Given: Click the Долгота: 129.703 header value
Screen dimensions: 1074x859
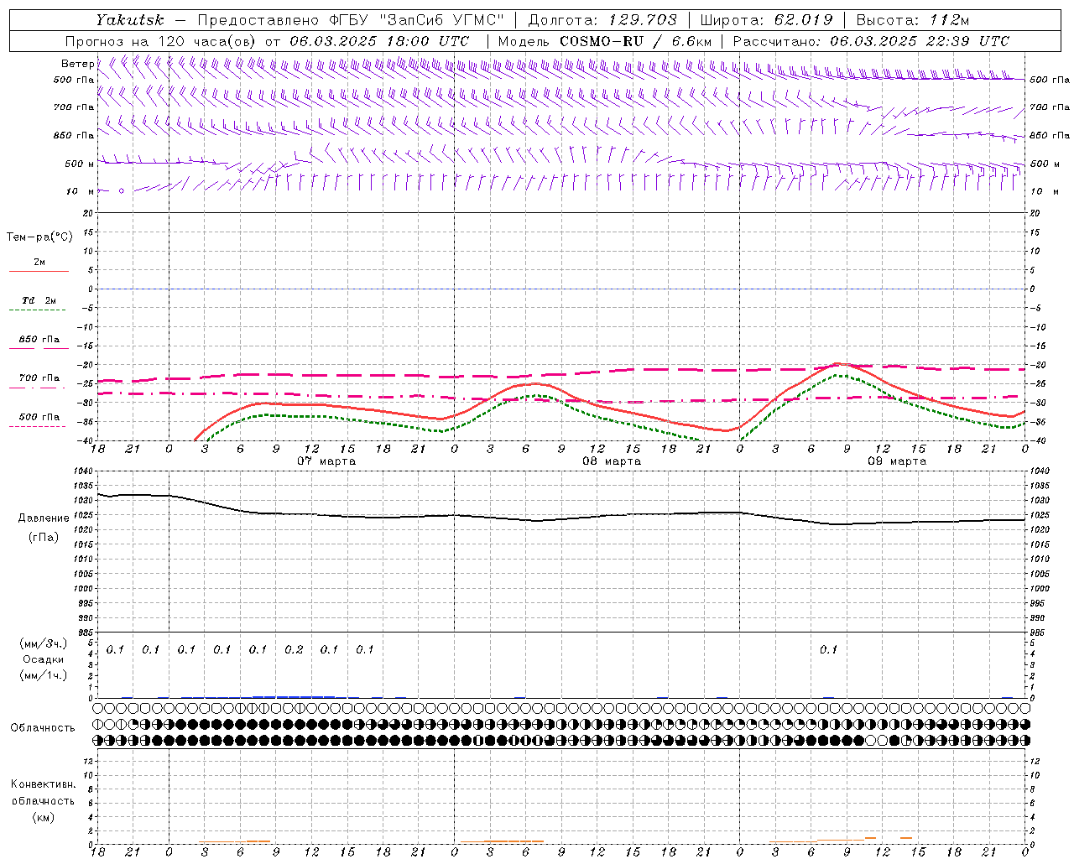Looking at the screenshot, I should coord(602,19).
